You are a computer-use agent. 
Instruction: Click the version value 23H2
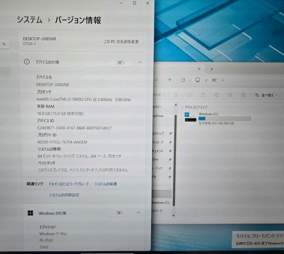[x=44, y=247]
